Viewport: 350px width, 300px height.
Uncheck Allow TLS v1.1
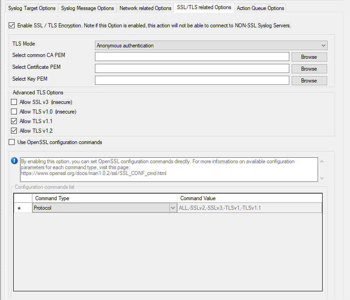(x=14, y=121)
